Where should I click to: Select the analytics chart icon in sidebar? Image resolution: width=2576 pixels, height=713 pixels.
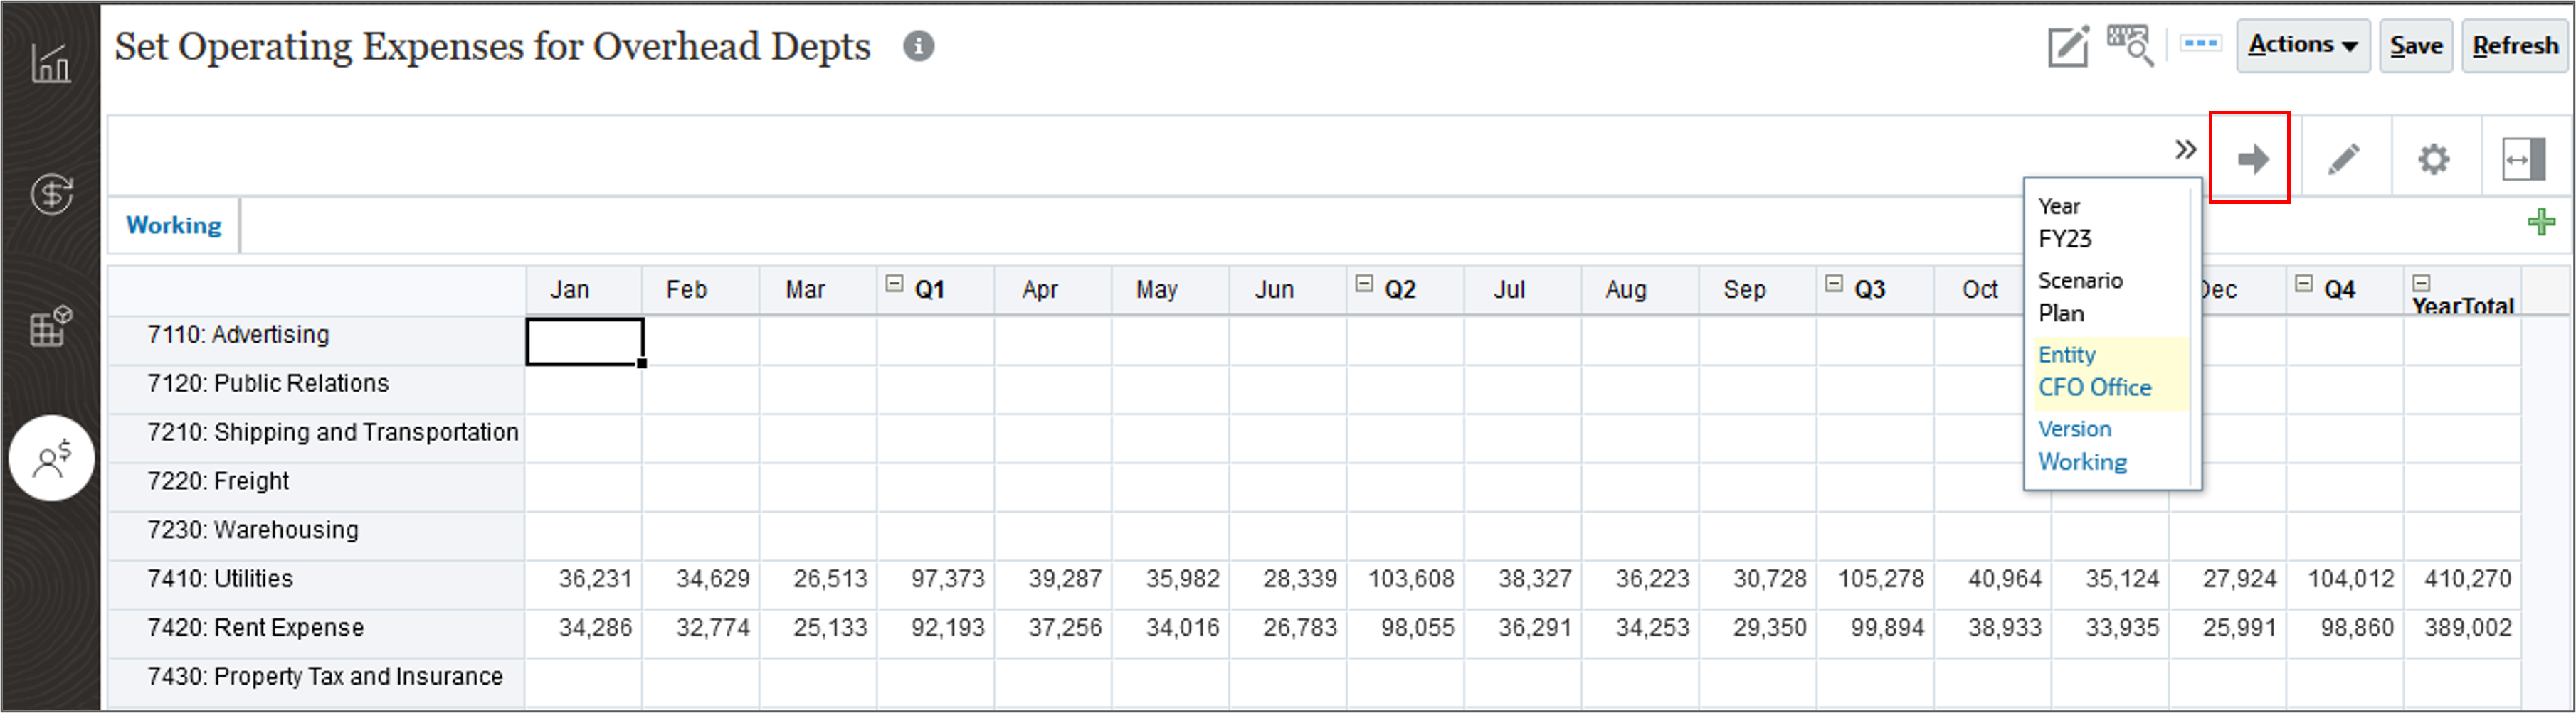click(50, 62)
